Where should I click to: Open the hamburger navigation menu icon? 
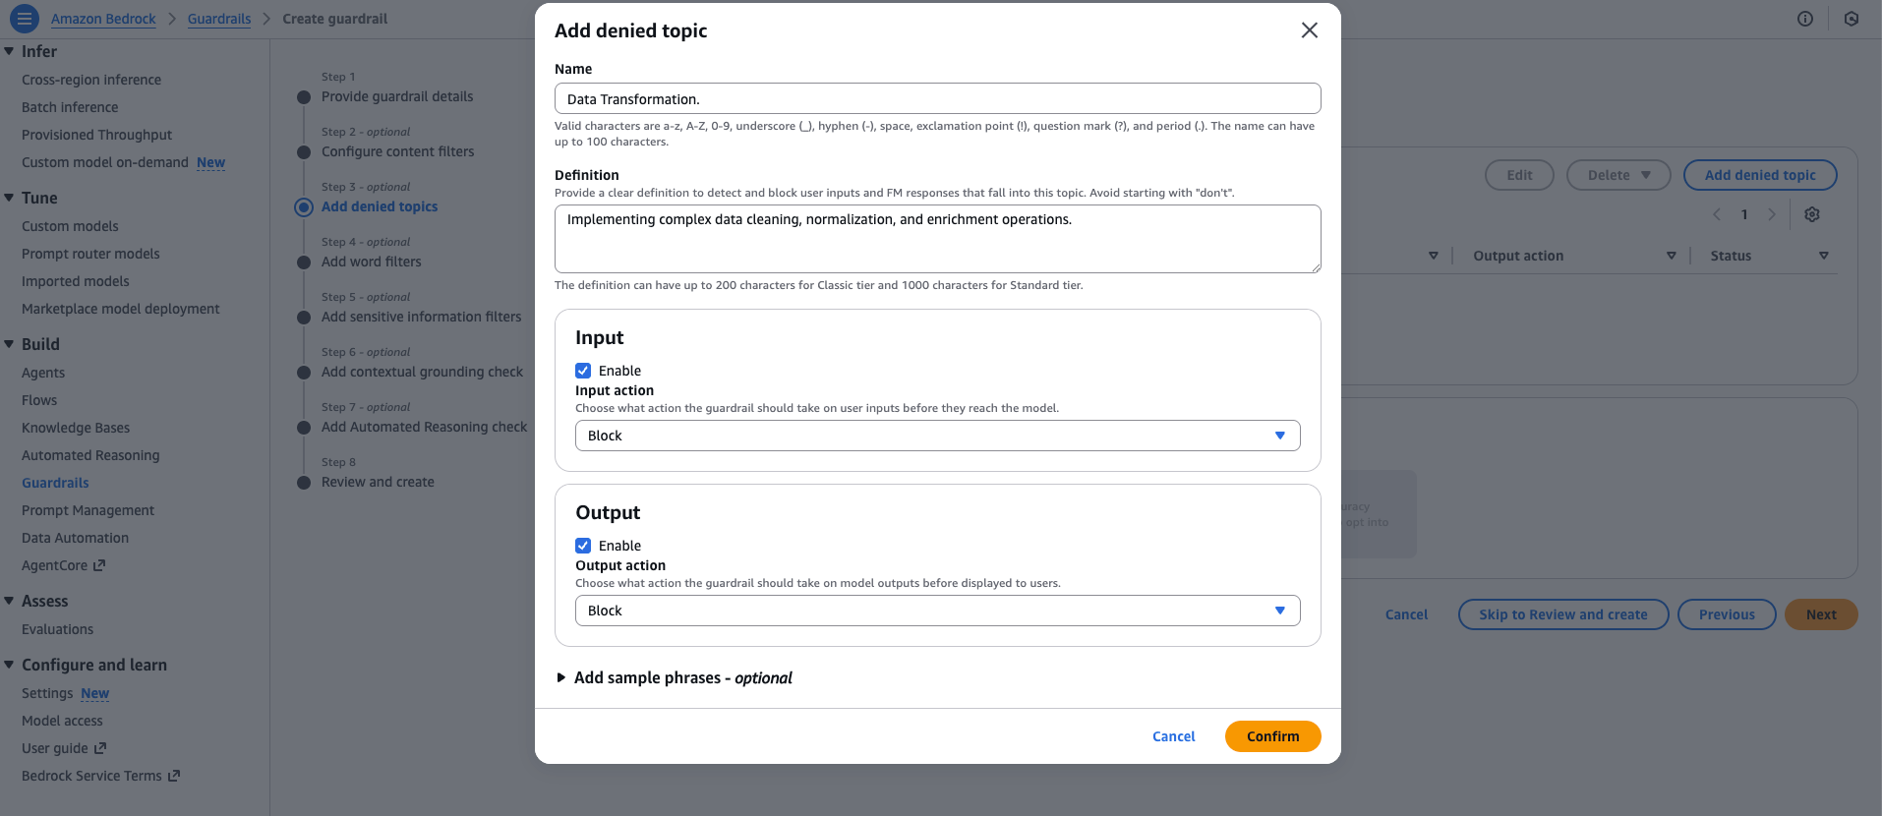[25, 19]
